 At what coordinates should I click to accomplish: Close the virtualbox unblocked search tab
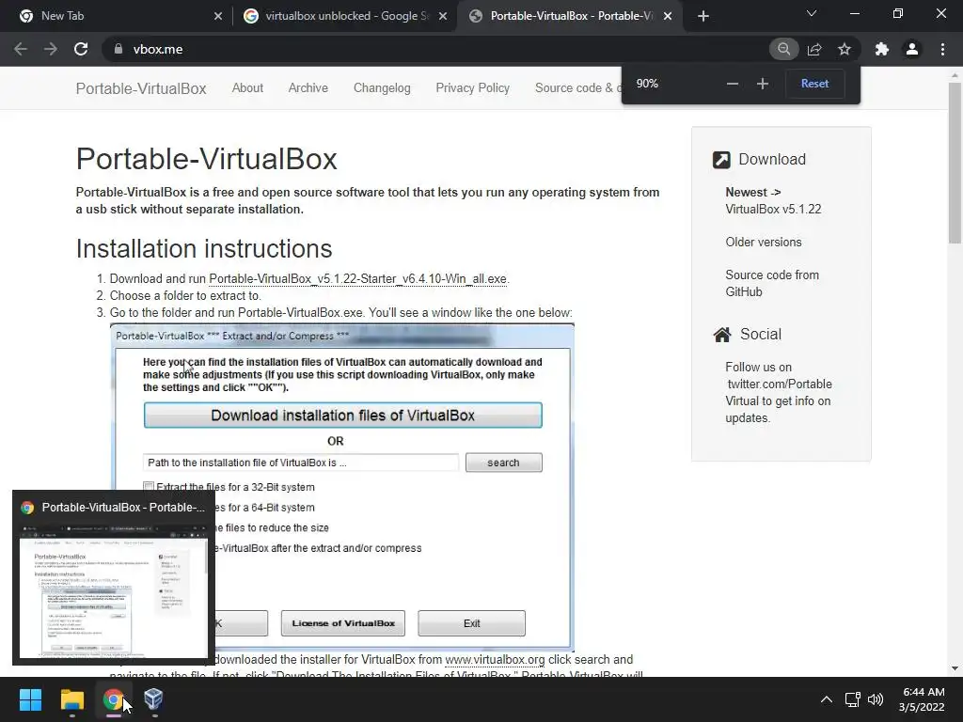(x=443, y=17)
